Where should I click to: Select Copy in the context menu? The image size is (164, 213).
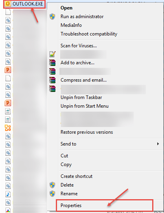click(66, 164)
